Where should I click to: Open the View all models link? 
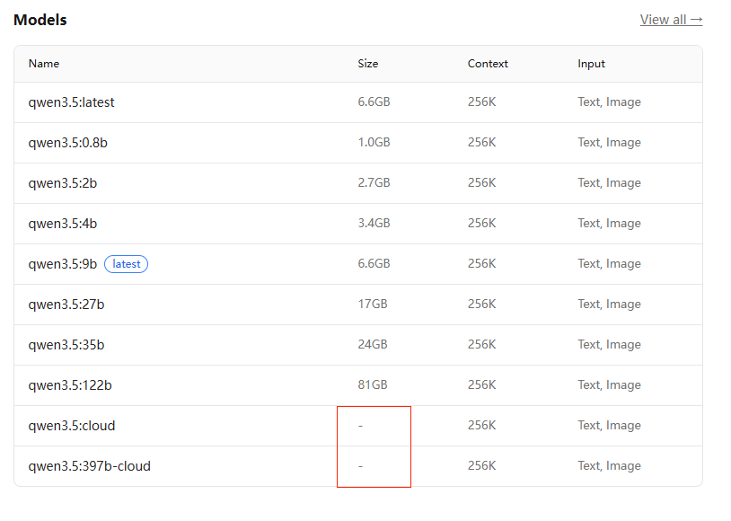click(671, 20)
